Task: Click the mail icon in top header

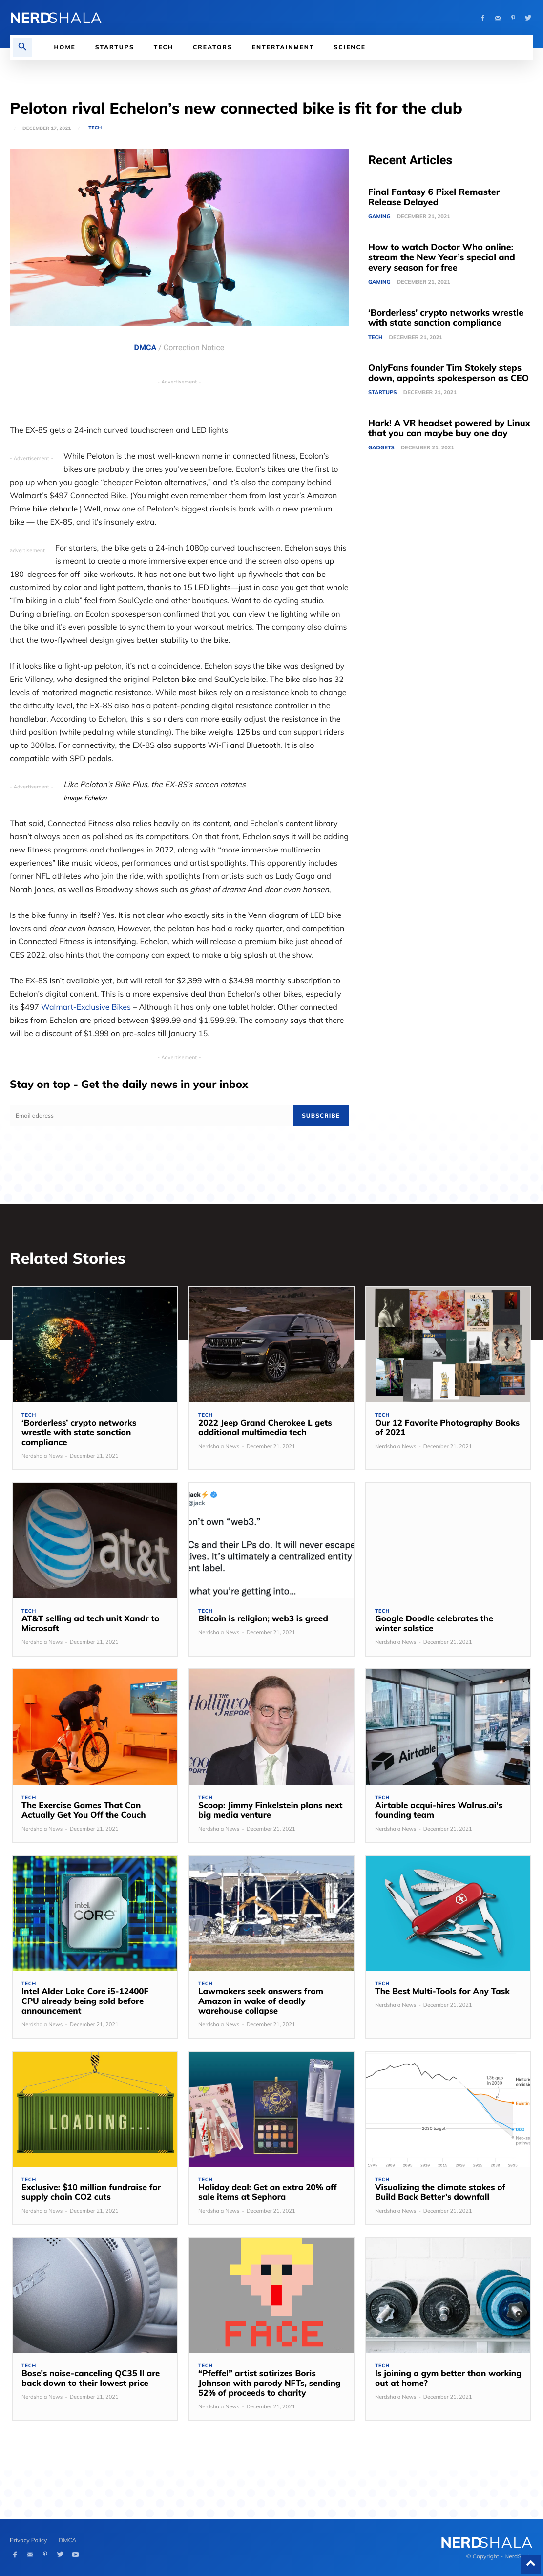Action: pos(498,18)
